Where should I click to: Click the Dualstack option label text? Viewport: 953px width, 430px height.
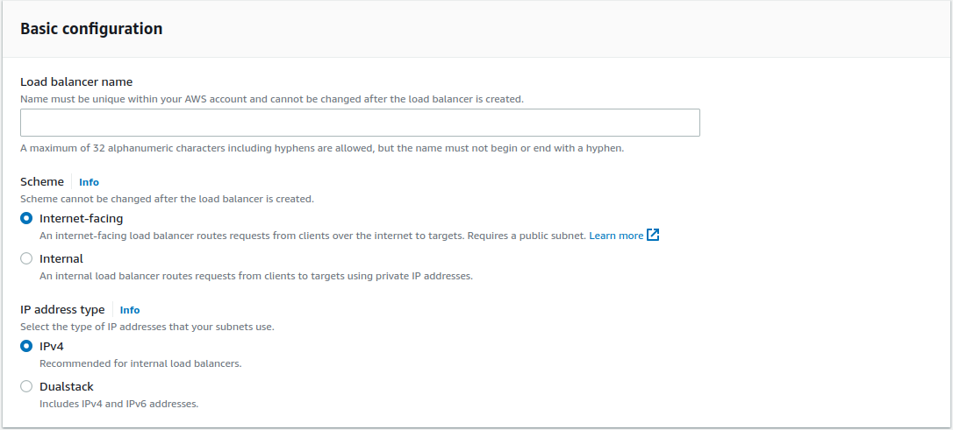[x=67, y=386]
